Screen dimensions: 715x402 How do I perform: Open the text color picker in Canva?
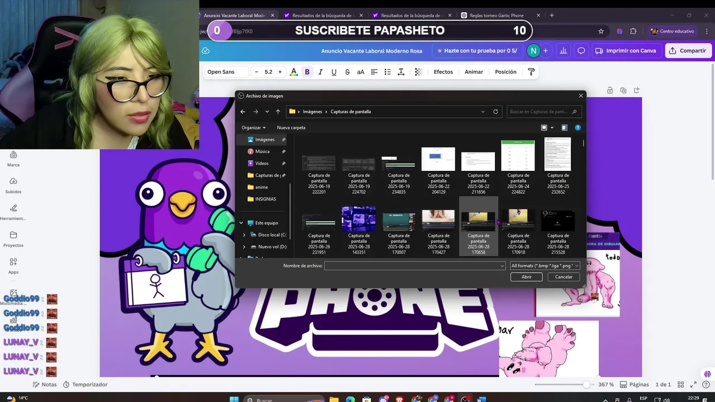pyautogui.click(x=294, y=72)
